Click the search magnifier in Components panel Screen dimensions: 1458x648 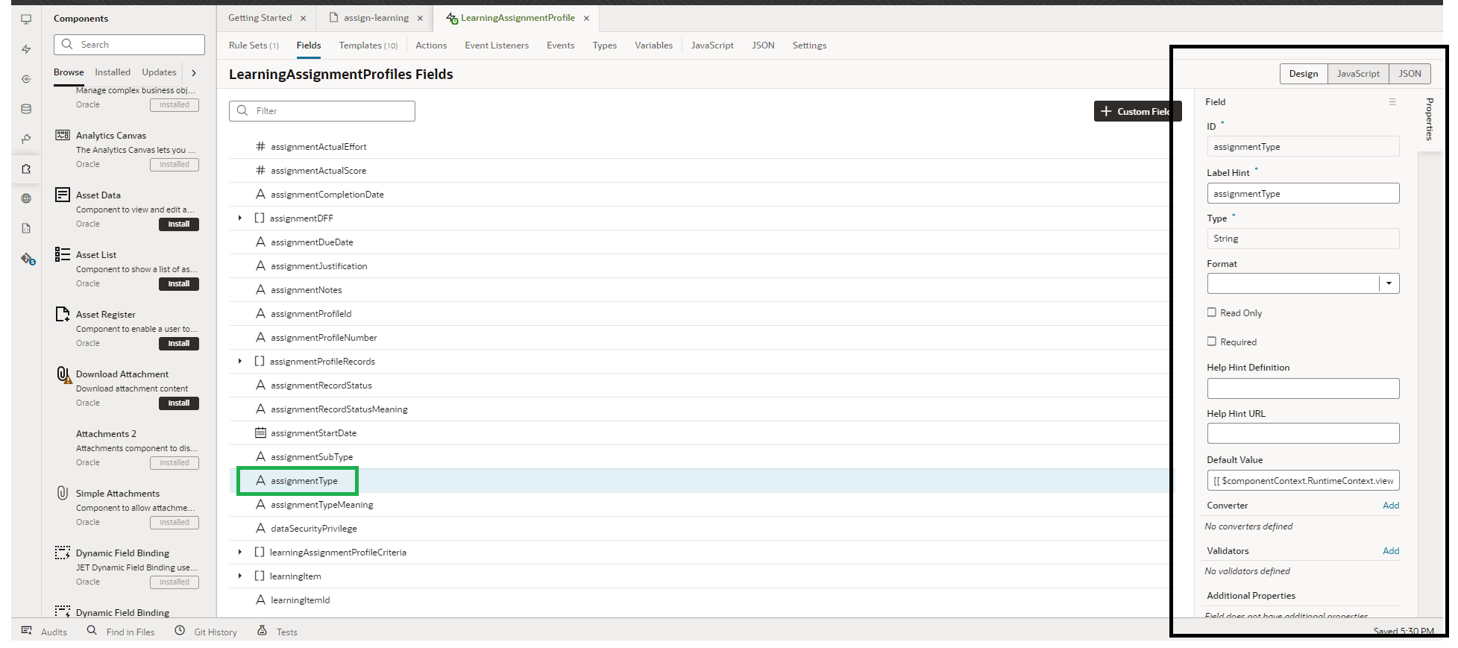coord(67,44)
